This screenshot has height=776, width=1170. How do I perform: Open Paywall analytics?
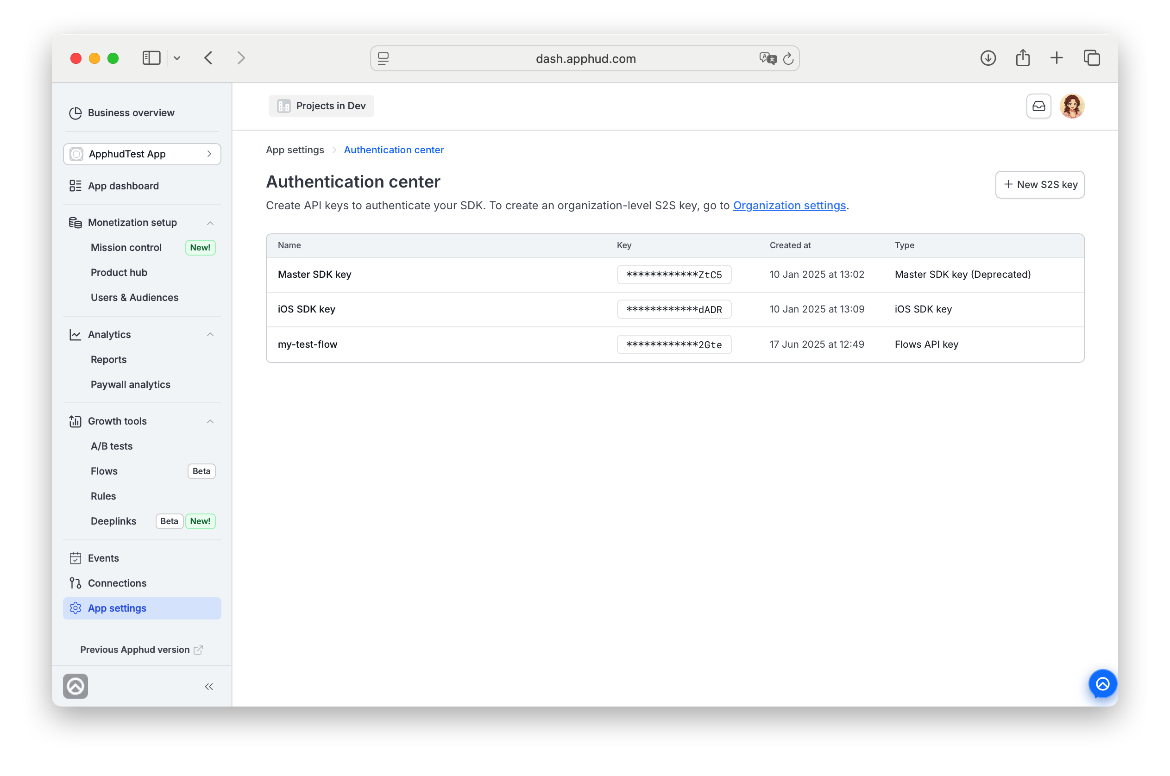pyautogui.click(x=130, y=385)
